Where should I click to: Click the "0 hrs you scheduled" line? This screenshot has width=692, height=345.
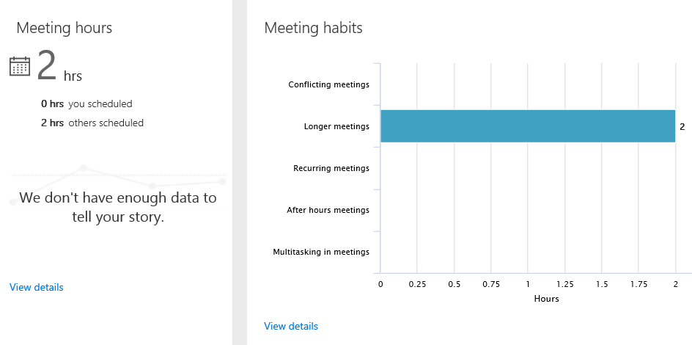[86, 104]
